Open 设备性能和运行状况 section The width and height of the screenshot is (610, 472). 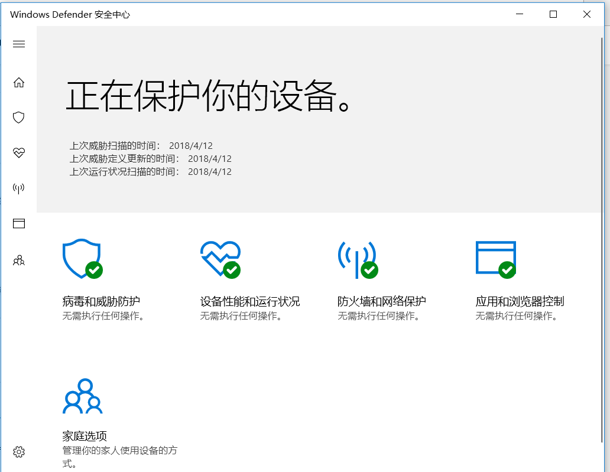click(250, 301)
